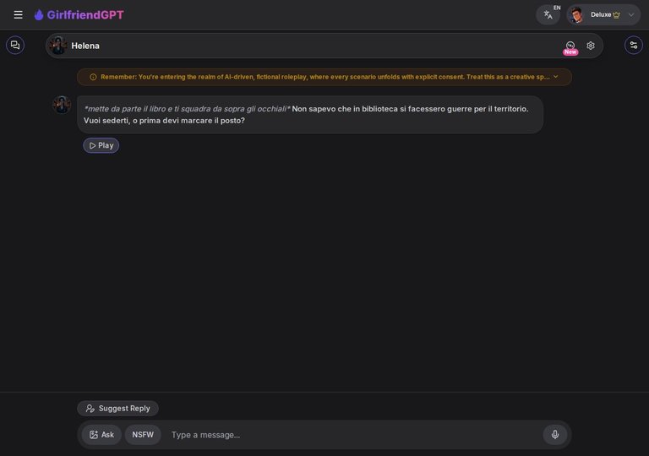Open the New feature icon in header
Viewport: 649px width, 456px height.
(x=570, y=47)
